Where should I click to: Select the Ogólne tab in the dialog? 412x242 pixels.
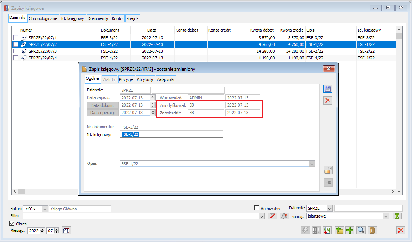[x=93, y=79]
